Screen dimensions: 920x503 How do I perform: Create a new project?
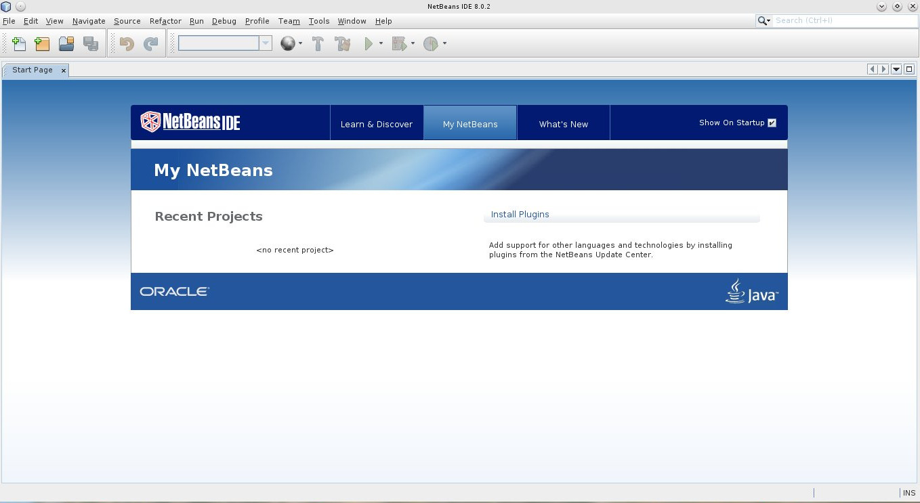(x=41, y=43)
